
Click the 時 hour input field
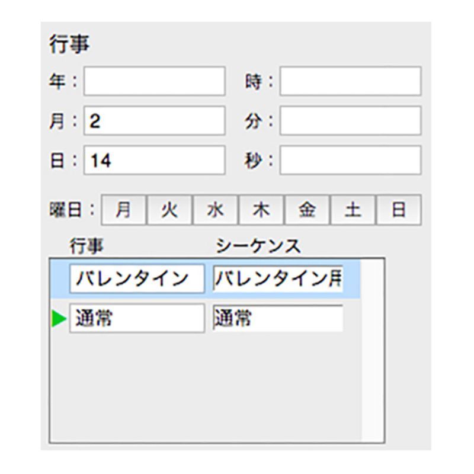pyautogui.click(x=351, y=81)
